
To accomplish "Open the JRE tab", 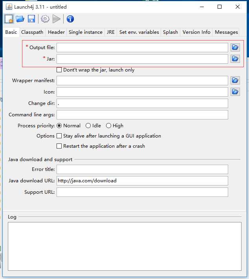I will pyautogui.click(x=111, y=32).
